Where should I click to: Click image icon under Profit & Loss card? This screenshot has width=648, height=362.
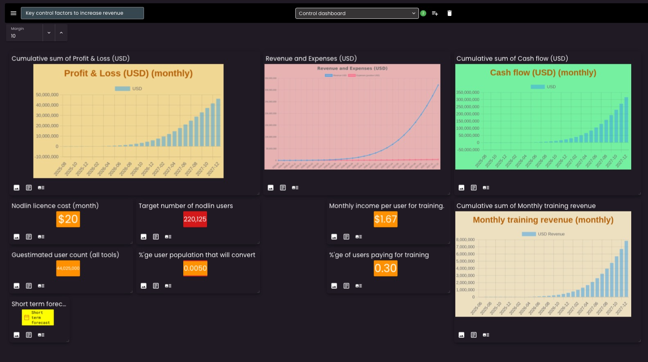17,188
